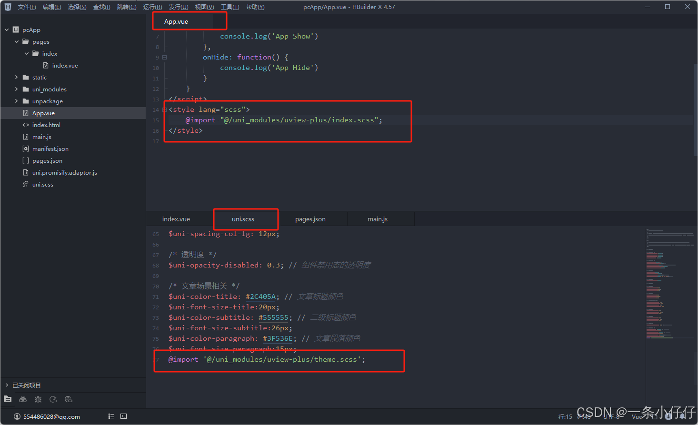
Task: Open the 查找(I) menu
Action: tap(101, 7)
